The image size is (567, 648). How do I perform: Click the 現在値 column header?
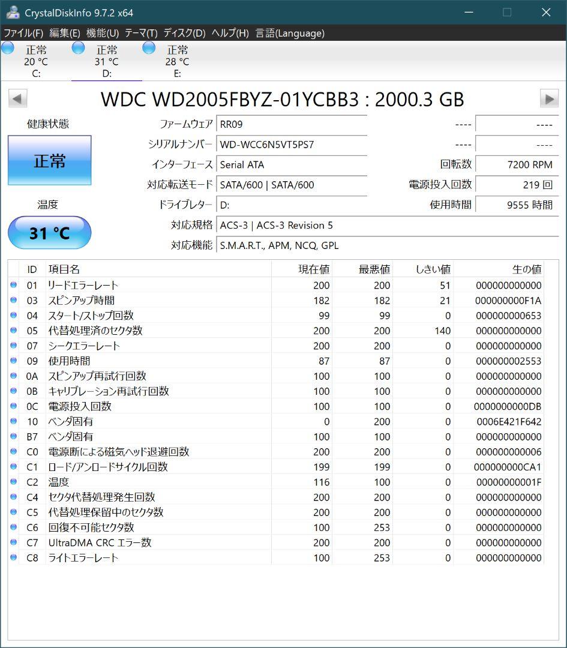[x=302, y=269]
